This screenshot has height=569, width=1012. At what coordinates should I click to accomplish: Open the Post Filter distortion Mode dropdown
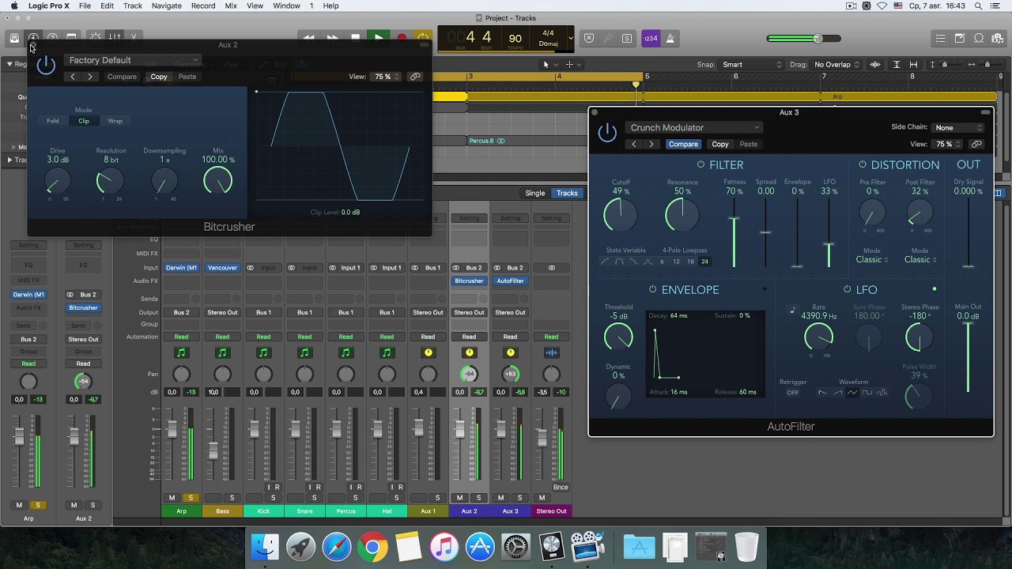click(x=920, y=259)
